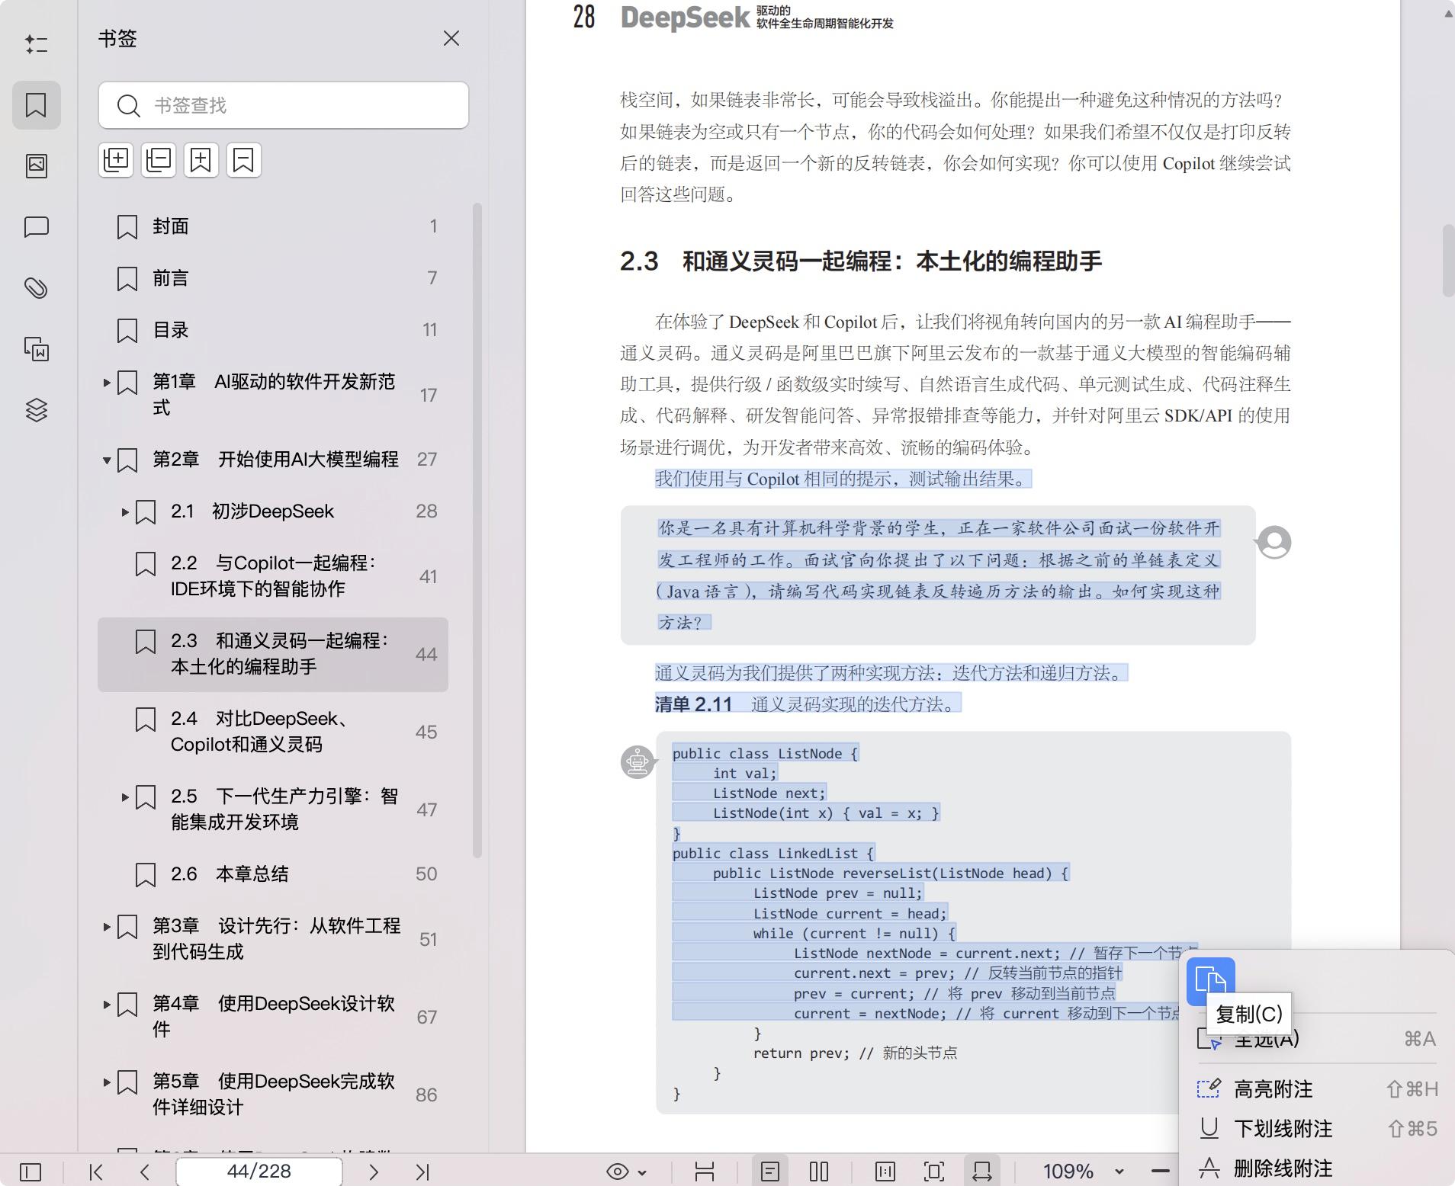Go to the previous page
The width and height of the screenshot is (1455, 1186).
[145, 1172]
